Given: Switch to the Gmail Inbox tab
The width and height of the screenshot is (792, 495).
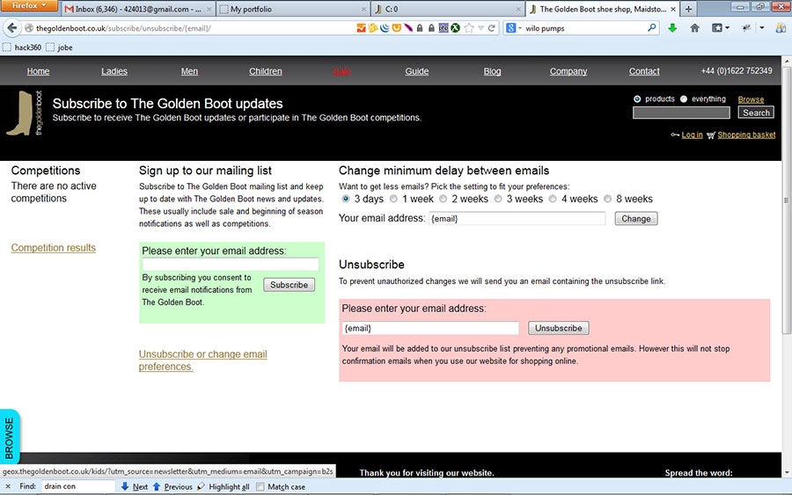Looking at the screenshot, I should [138, 9].
